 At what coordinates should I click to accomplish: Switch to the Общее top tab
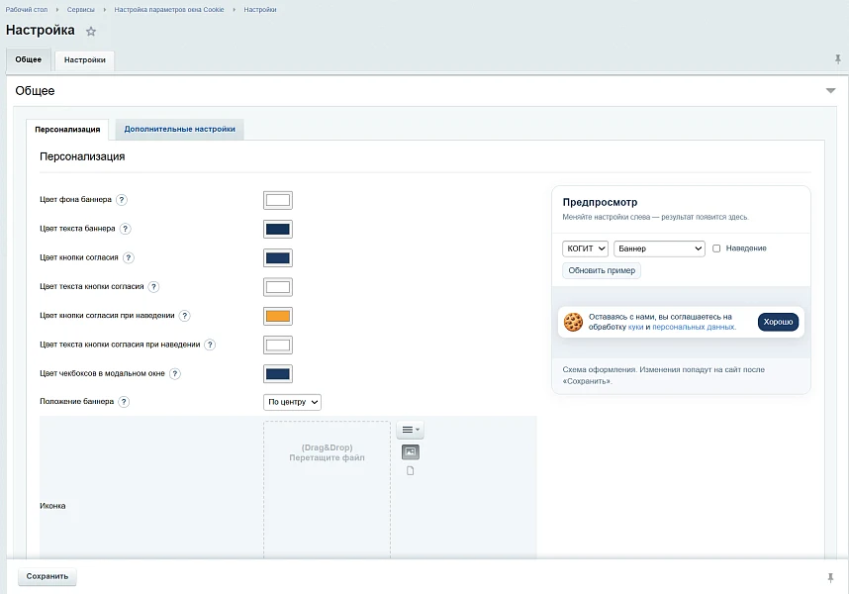pos(28,59)
